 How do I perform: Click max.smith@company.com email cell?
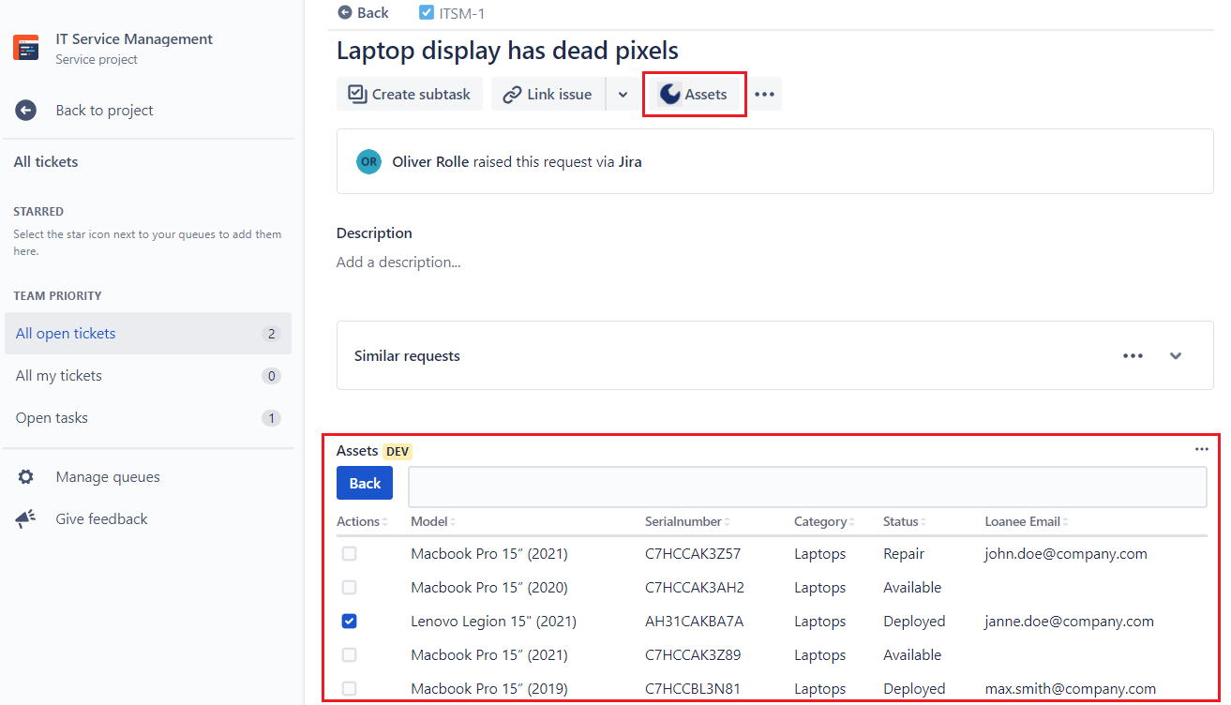(x=1070, y=689)
